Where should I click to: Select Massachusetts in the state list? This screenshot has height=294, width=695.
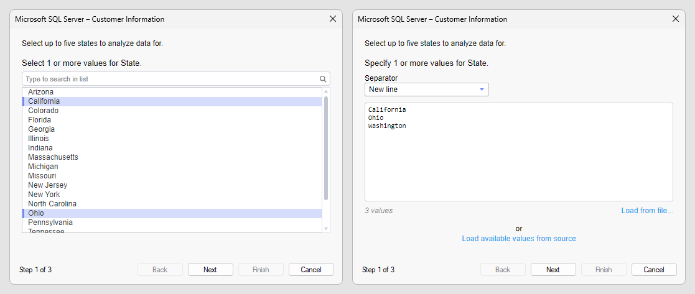(172, 157)
